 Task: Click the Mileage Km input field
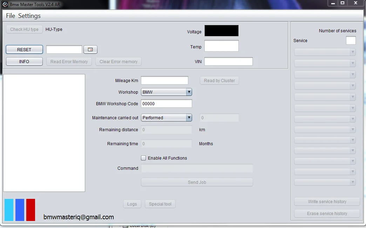(x=164, y=81)
